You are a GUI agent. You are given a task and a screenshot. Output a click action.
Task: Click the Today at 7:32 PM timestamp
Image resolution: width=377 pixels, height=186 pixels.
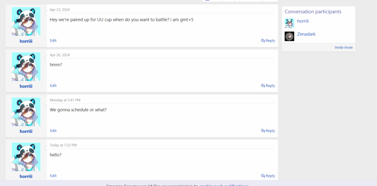point(63,145)
